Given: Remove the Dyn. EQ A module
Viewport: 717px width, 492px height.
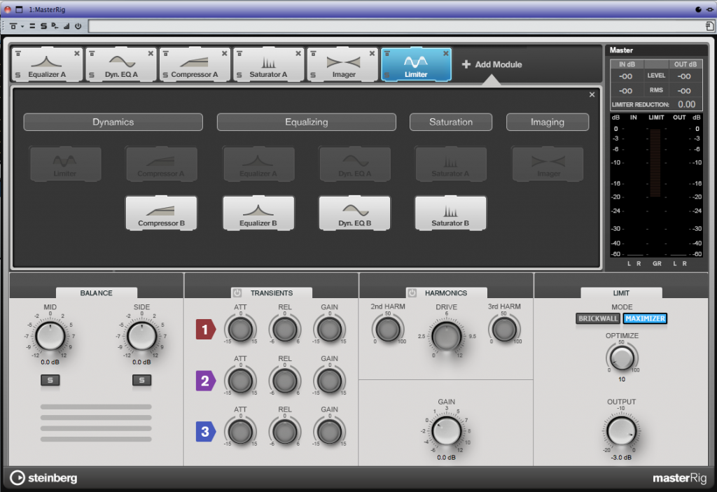Looking at the screenshot, I should (x=151, y=53).
